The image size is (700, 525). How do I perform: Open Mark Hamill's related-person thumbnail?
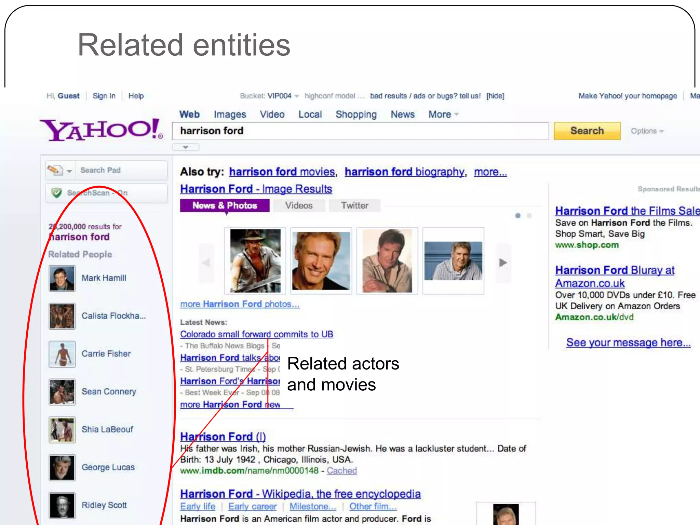click(x=62, y=278)
